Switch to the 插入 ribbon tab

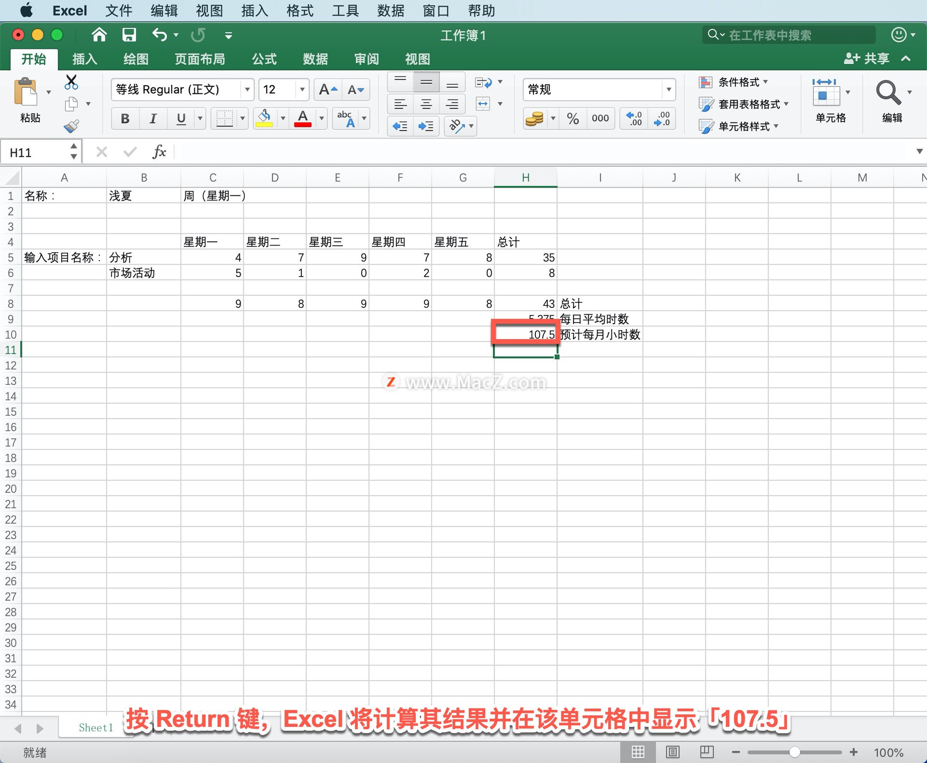[x=84, y=59]
